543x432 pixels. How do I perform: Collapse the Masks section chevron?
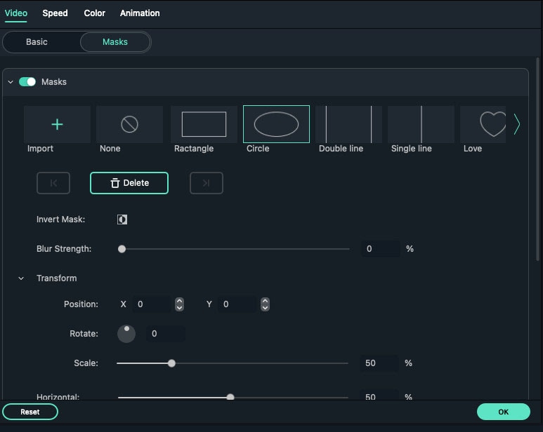pyautogui.click(x=11, y=82)
